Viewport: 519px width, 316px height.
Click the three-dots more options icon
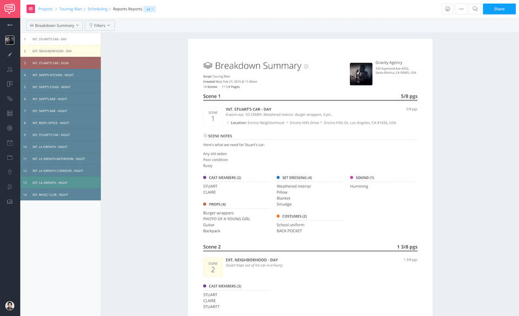click(x=461, y=9)
